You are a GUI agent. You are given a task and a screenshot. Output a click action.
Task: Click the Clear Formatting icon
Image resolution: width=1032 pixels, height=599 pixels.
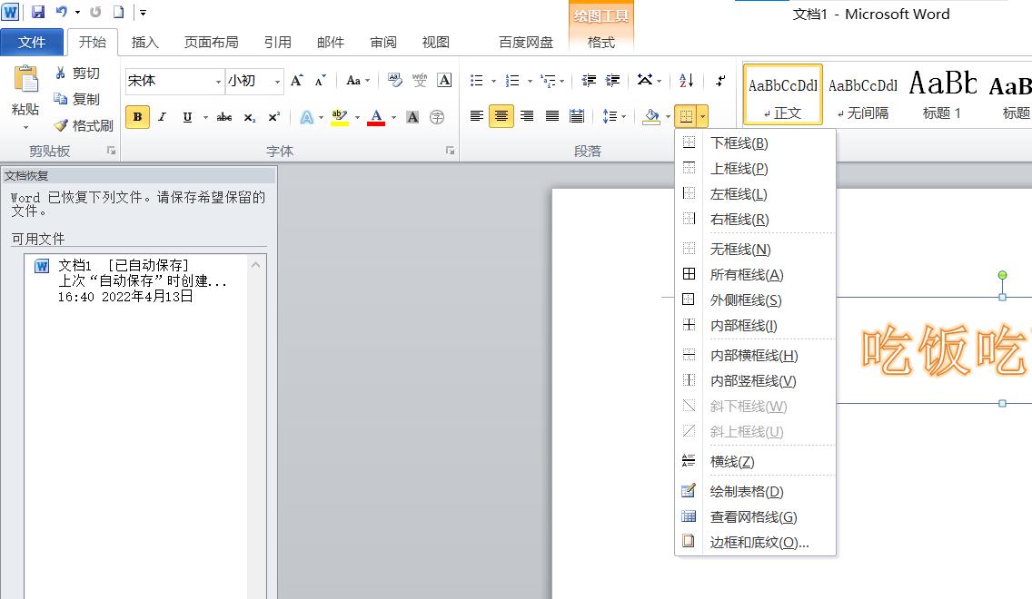click(396, 80)
